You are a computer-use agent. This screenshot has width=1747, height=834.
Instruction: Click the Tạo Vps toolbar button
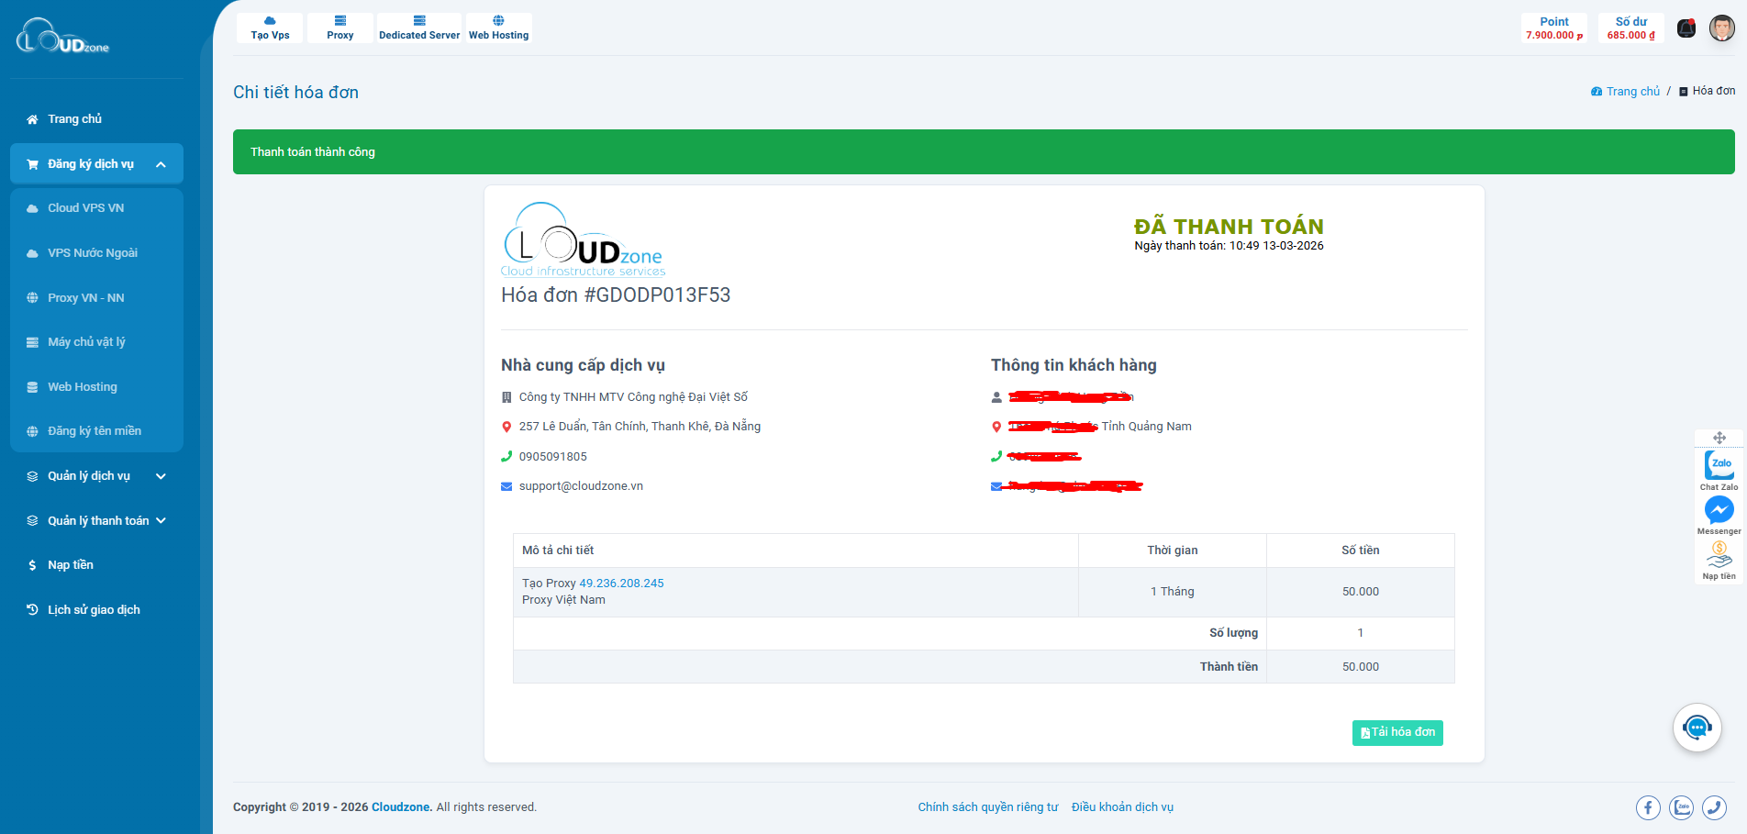tap(270, 28)
